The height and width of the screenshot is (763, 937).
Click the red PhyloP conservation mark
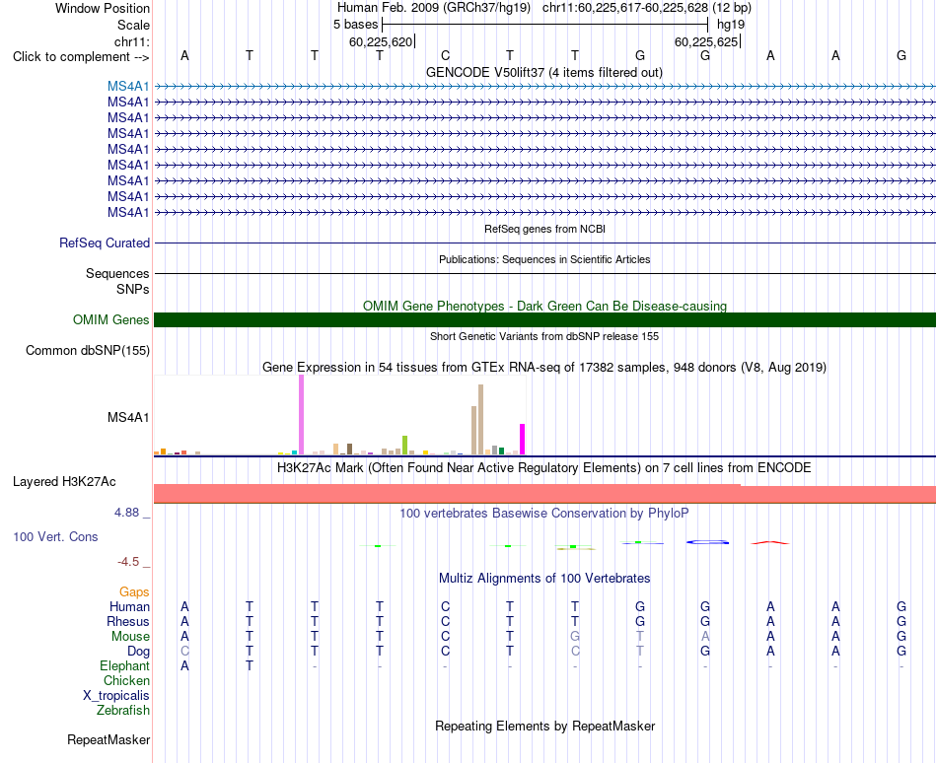tap(770, 543)
